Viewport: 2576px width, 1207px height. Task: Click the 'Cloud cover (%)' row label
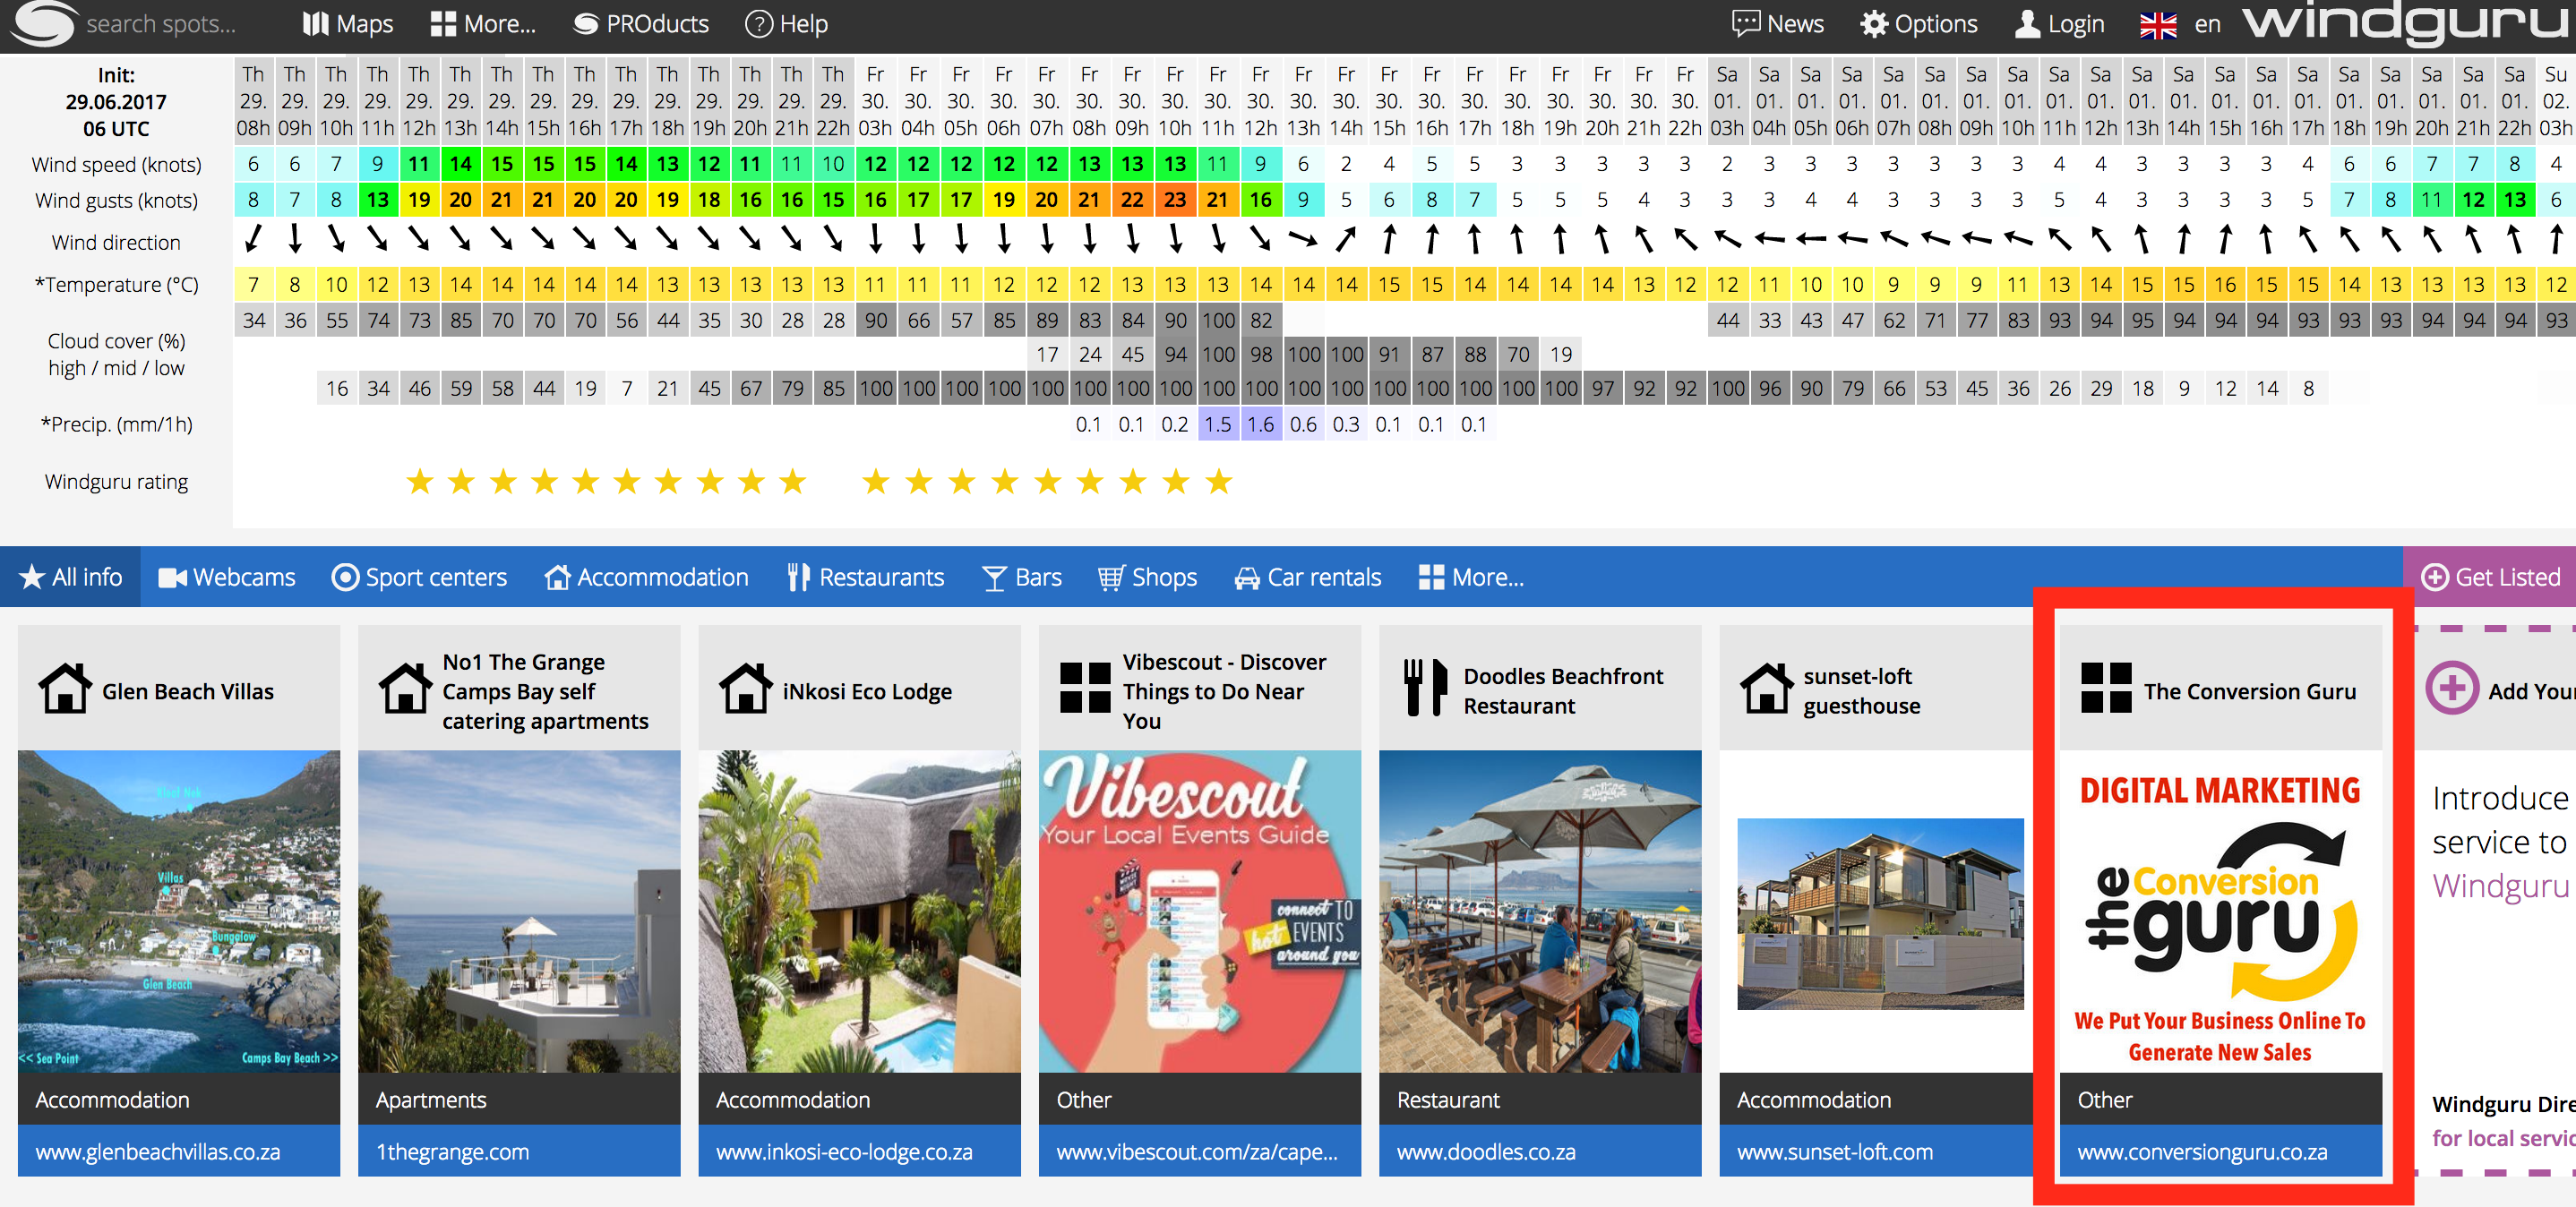click(116, 341)
